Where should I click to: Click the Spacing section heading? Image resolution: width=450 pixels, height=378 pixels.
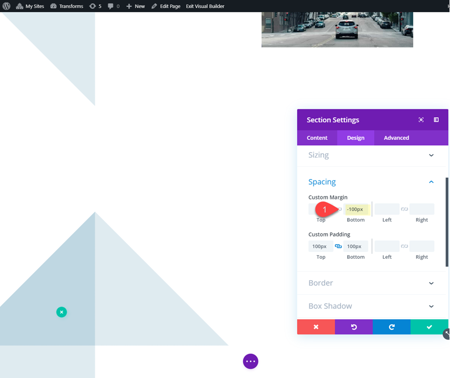(x=322, y=182)
